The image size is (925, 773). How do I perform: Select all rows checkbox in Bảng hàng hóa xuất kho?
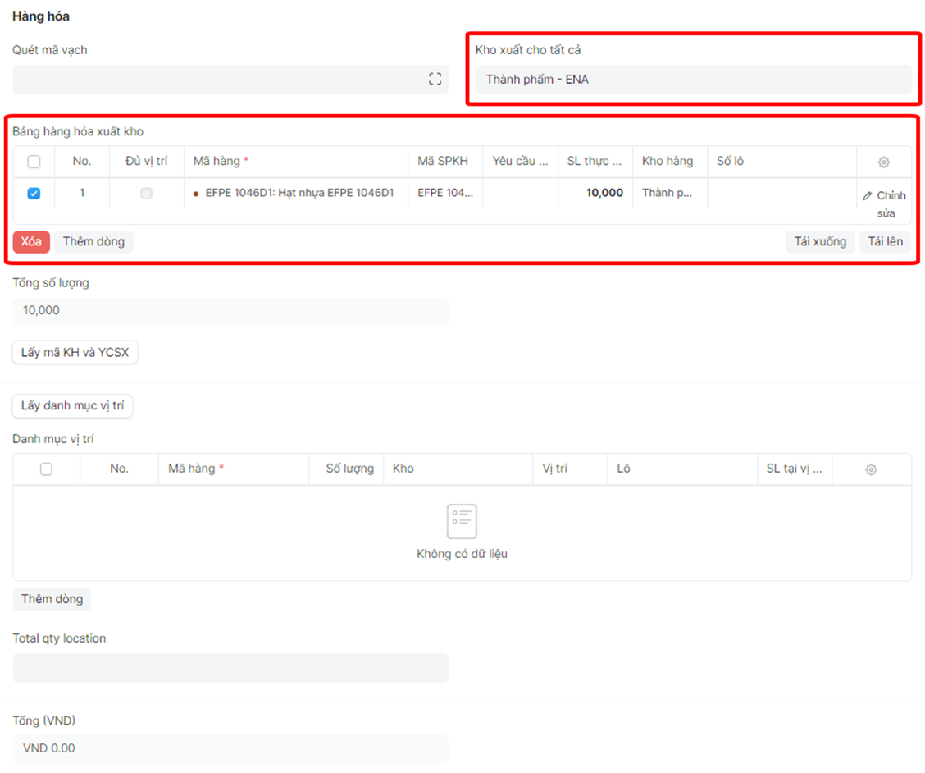(34, 162)
